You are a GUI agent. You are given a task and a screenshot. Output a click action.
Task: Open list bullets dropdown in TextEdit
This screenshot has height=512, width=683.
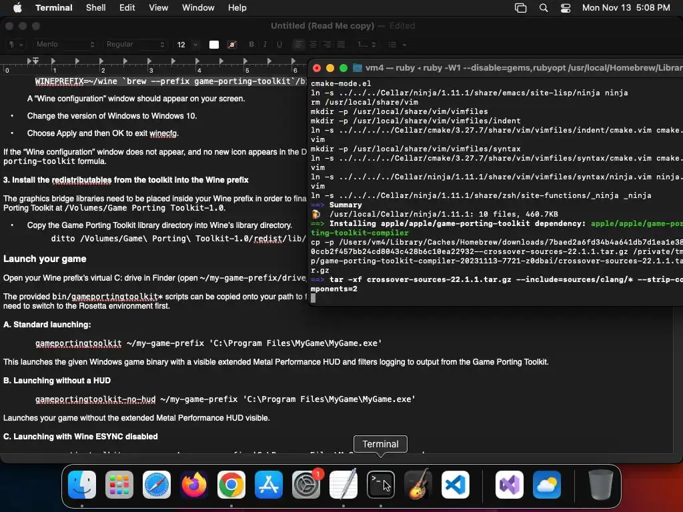coord(398,45)
